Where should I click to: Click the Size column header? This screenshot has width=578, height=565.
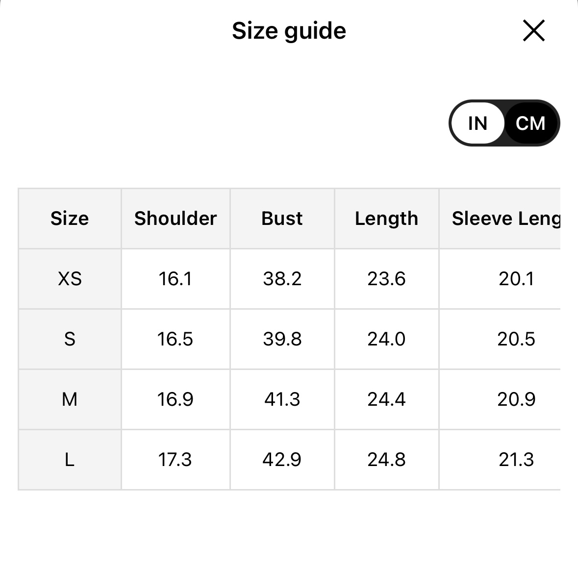[70, 219]
